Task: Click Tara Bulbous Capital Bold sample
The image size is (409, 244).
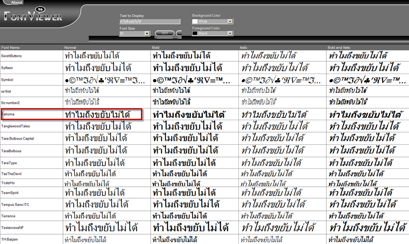Action: click(185, 138)
